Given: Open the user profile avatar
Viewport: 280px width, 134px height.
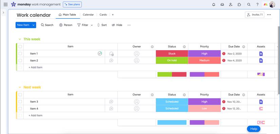Looking at the screenshot, I should click(272, 5).
